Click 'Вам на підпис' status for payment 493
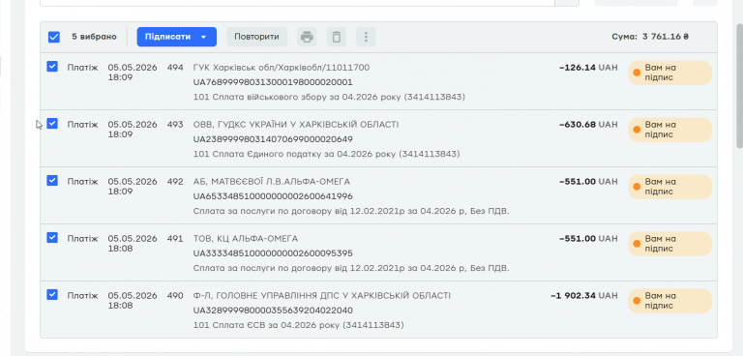743x356 pixels. [x=670, y=130]
